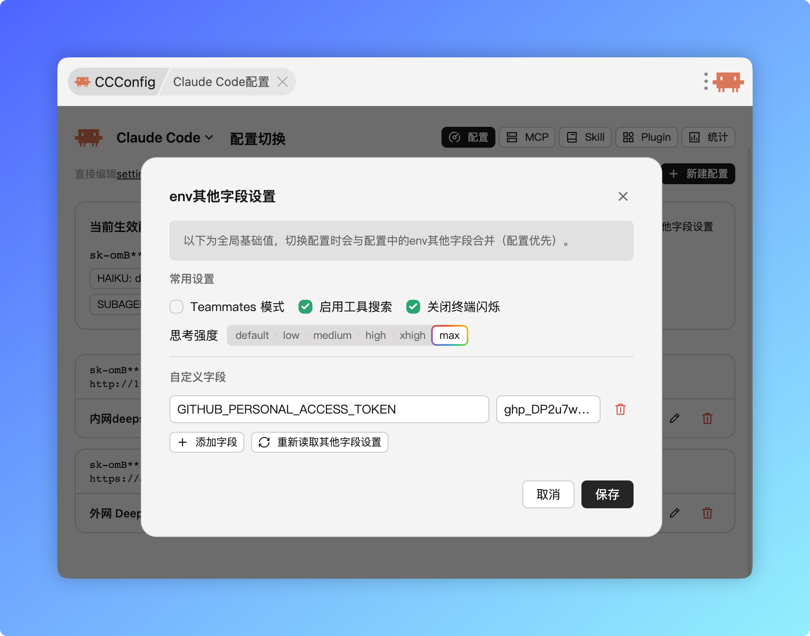The width and height of the screenshot is (810, 636).
Task: Click the mascot icon in top-right corner
Action: [728, 82]
